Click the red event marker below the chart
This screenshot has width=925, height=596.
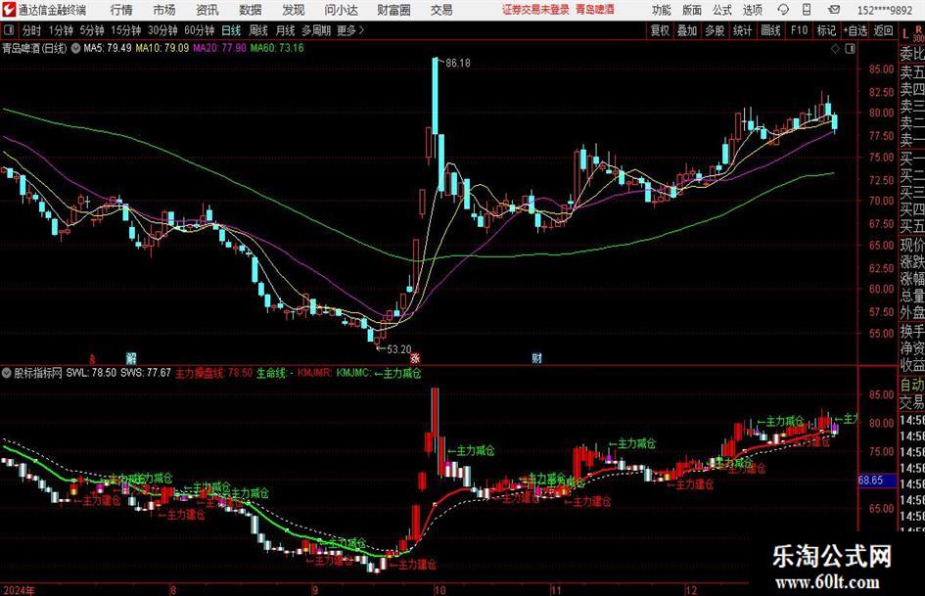point(91,357)
